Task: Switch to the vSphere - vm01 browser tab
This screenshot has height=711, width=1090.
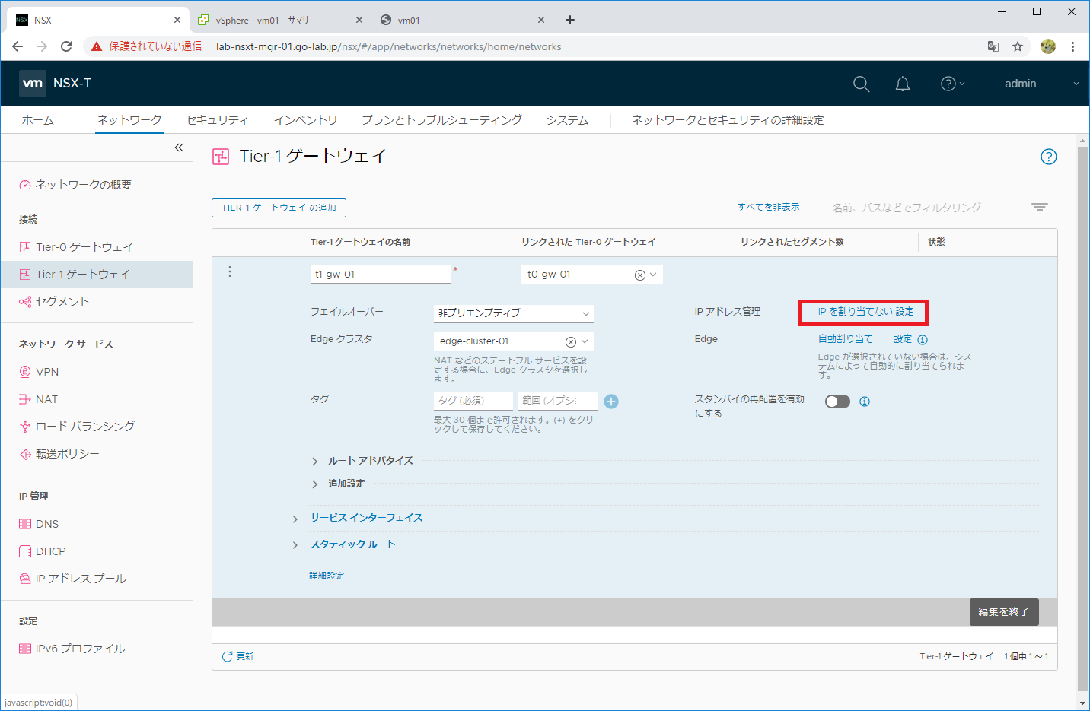Action: point(280,20)
